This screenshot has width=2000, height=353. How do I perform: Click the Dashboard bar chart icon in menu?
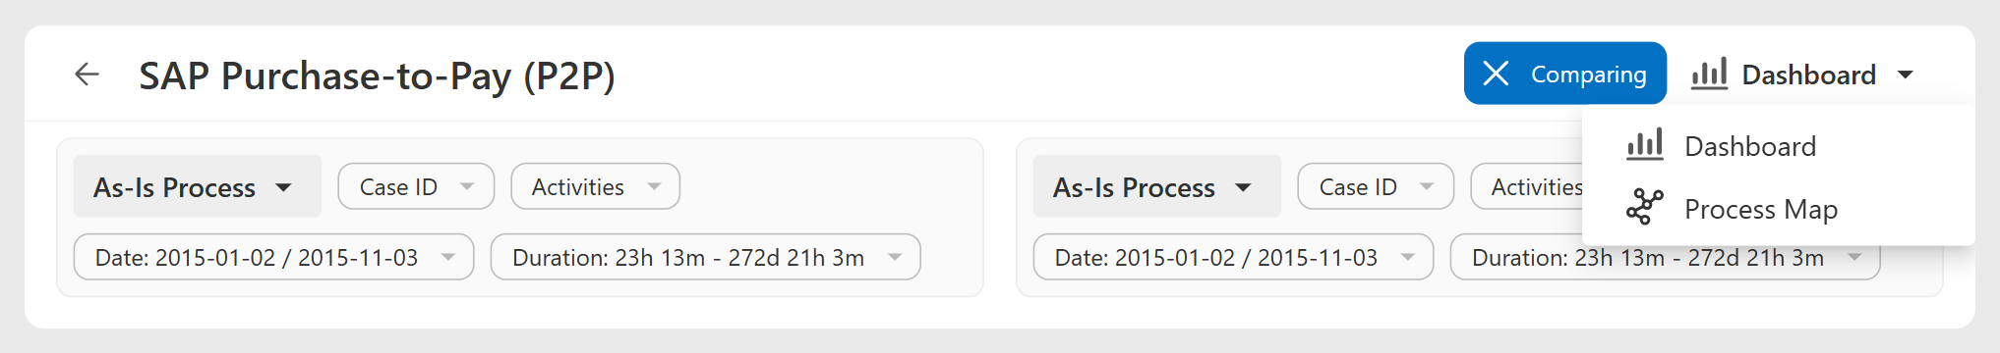click(x=1645, y=145)
